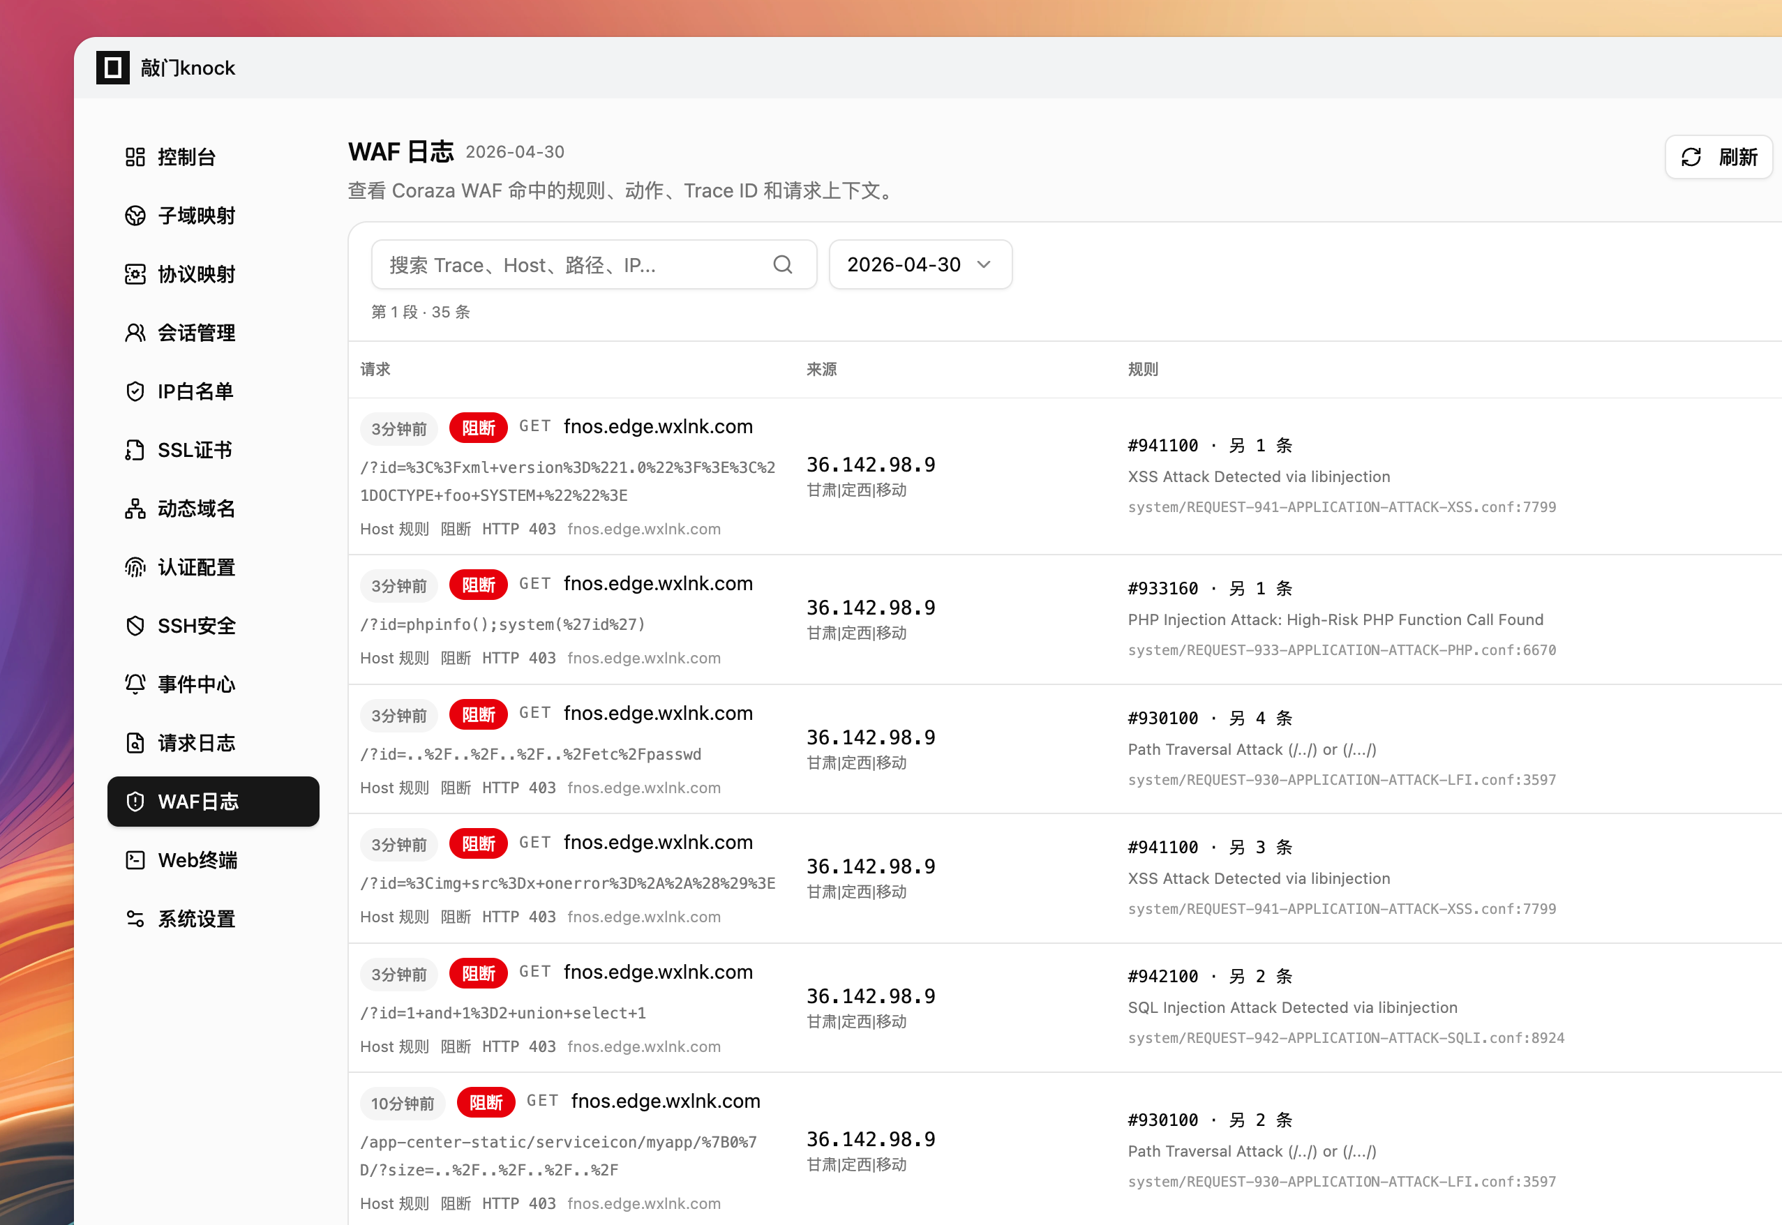Click the 规则 column header

1143,369
